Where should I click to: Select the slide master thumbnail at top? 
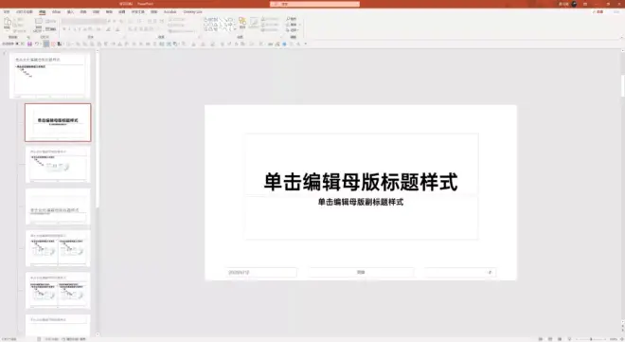(49, 76)
